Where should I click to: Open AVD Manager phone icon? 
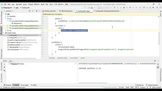pos(150,8)
